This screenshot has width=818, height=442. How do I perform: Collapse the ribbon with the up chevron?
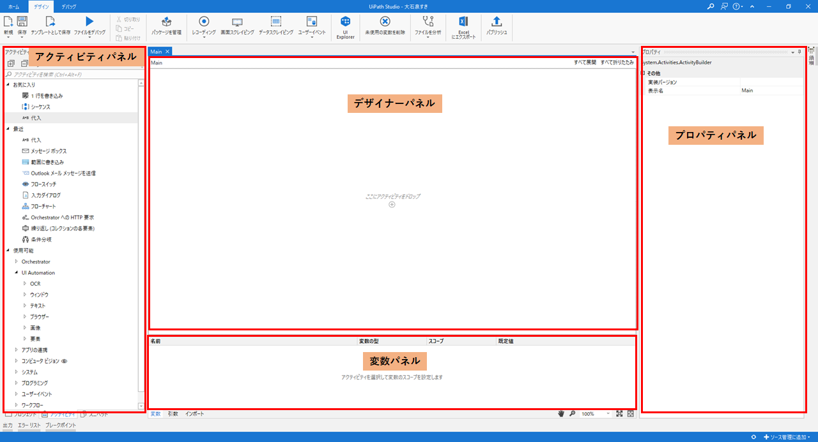[x=752, y=6]
